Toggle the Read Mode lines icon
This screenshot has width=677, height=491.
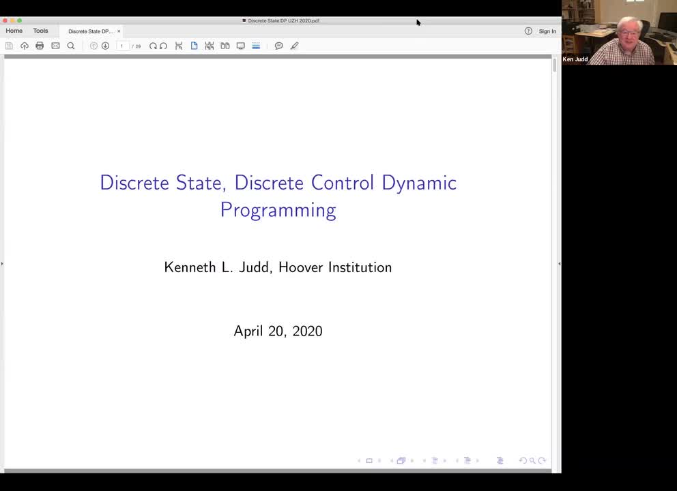[x=256, y=46]
